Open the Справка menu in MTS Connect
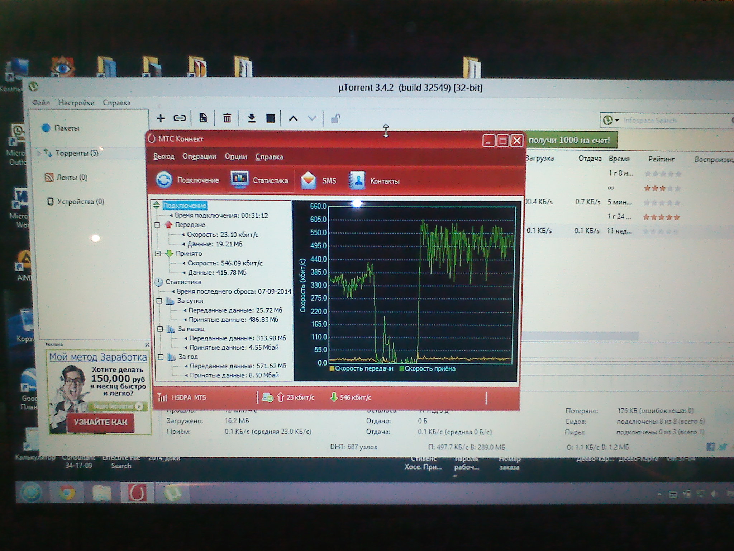734x551 pixels. coord(269,157)
